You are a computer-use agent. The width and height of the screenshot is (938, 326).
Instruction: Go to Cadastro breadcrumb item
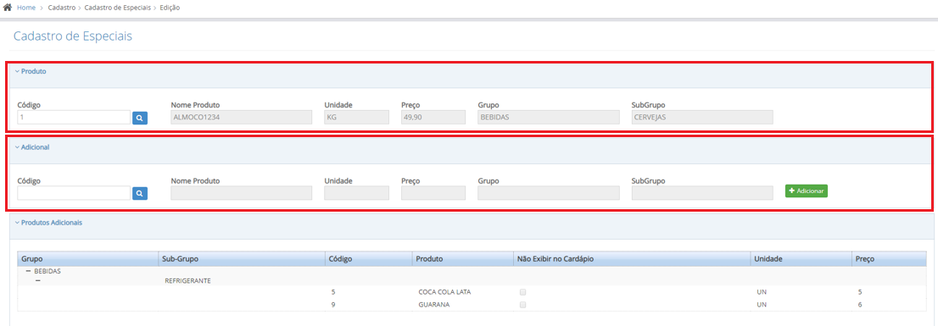[61, 8]
